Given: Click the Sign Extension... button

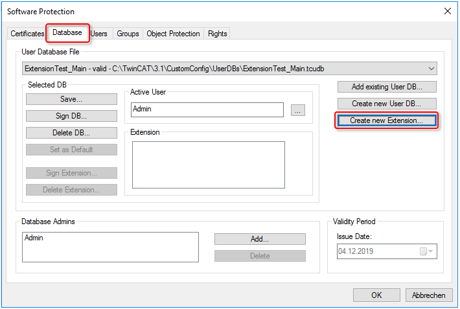Looking at the screenshot, I should coord(71,173).
